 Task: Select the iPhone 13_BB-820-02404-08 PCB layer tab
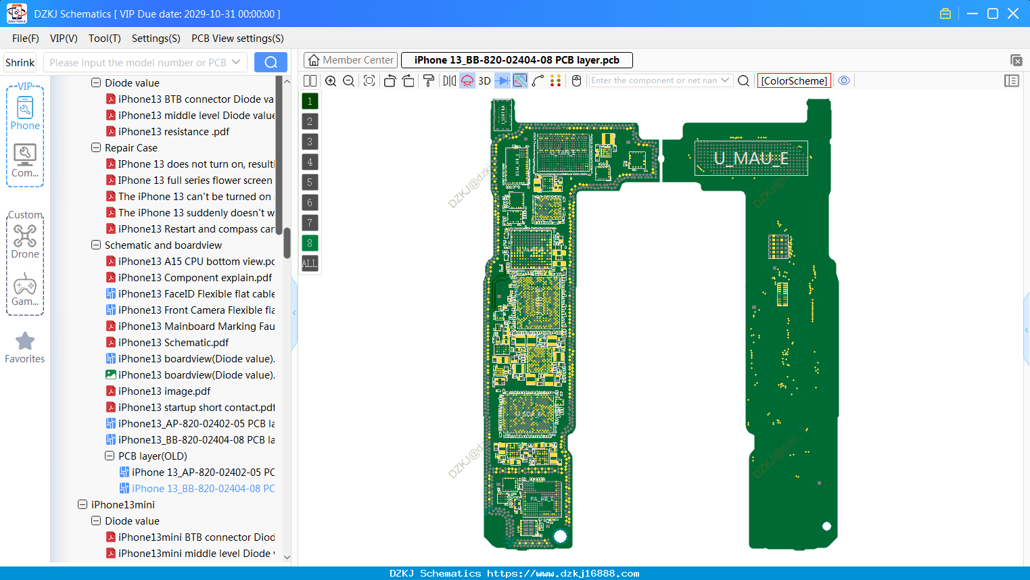coord(517,60)
